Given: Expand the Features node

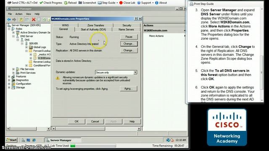Looking at the screenshot, I should pos(9,76).
